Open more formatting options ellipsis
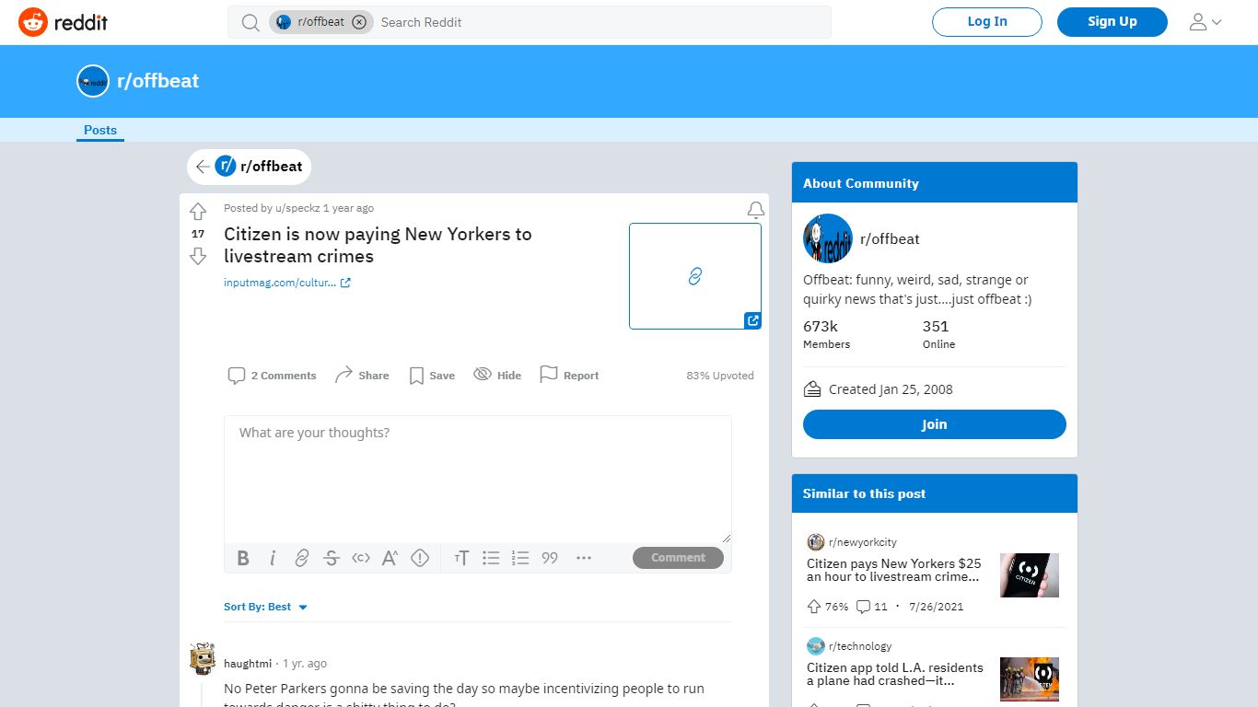This screenshot has width=1258, height=707. click(584, 558)
